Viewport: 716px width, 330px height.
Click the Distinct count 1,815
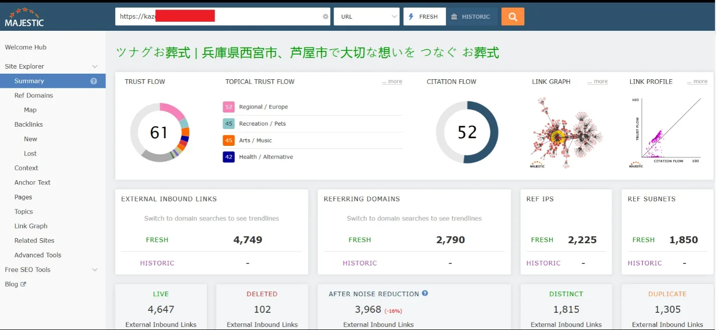click(566, 309)
